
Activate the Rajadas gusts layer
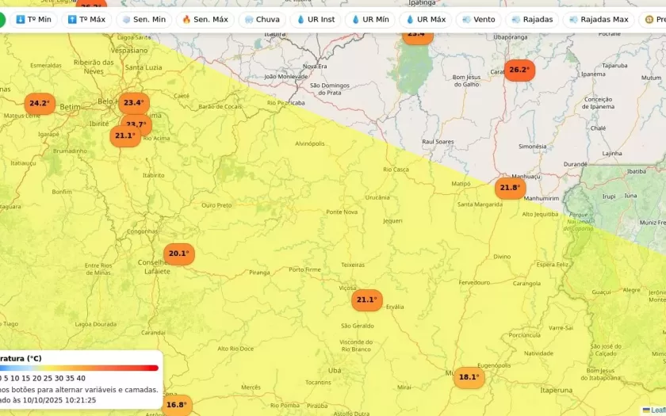pos(532,20)
